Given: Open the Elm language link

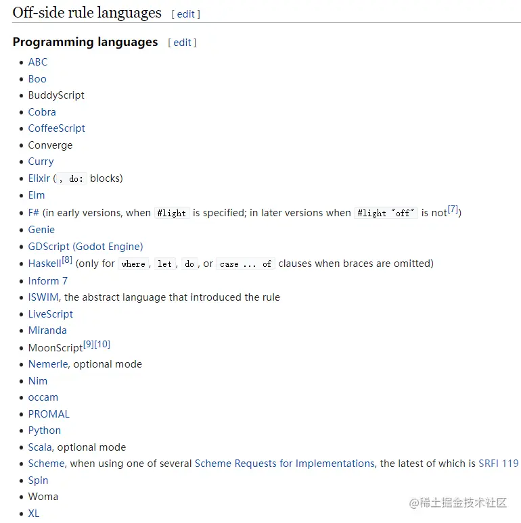Looking at the screenshot, I should pos(37,195).
